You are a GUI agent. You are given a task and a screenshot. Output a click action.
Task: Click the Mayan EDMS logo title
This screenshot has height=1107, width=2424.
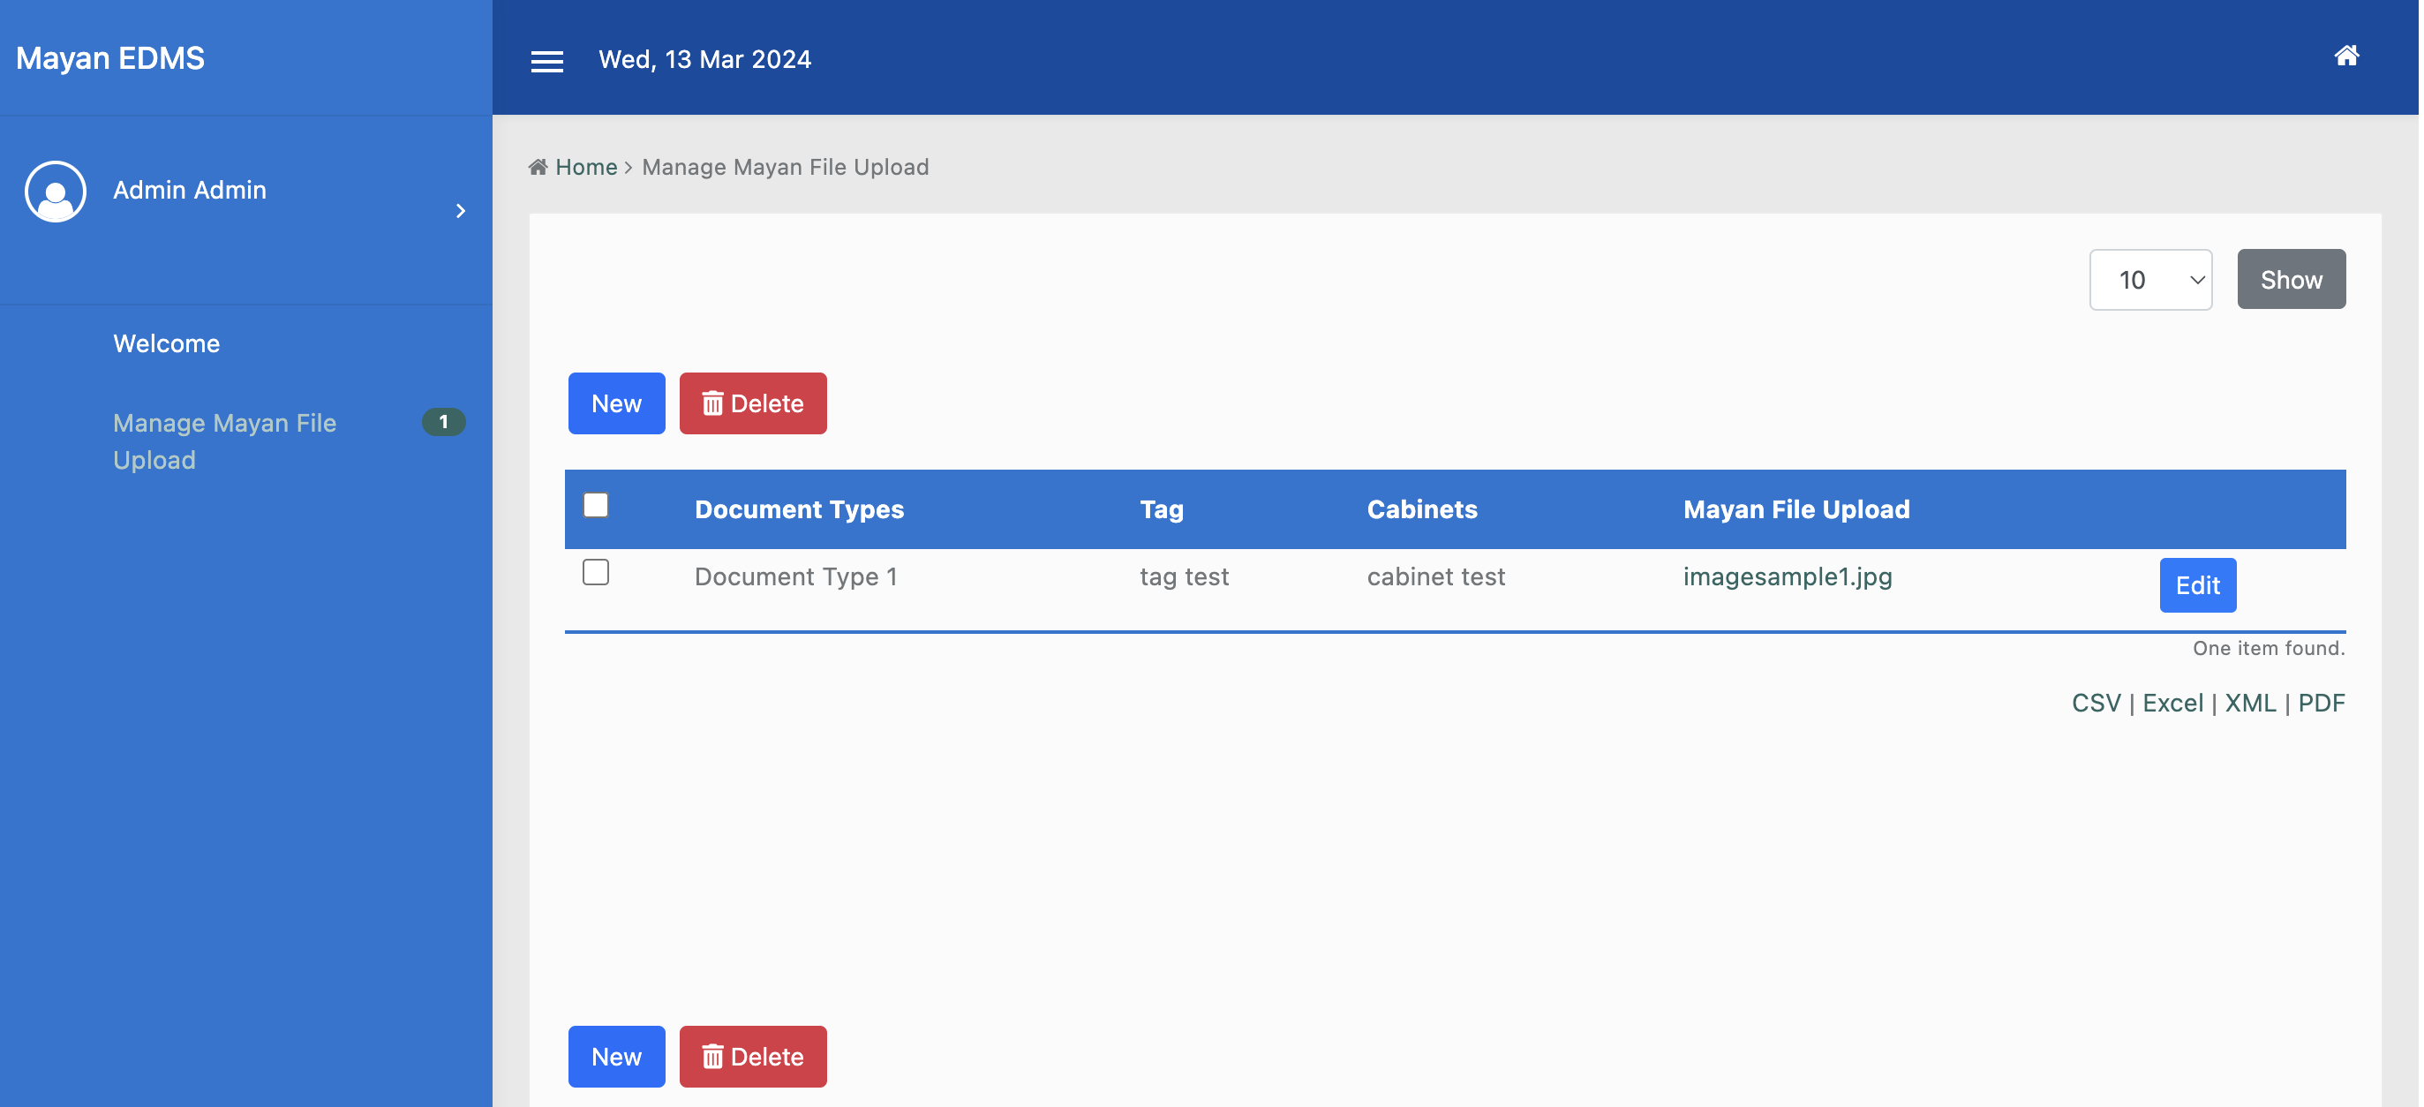tap(110, 58)
